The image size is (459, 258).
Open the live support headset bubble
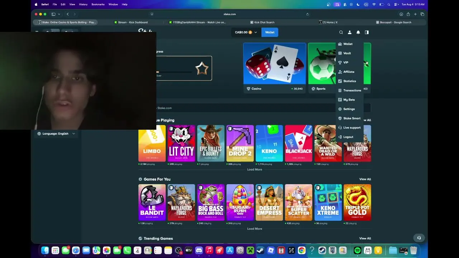click(419, 238)
